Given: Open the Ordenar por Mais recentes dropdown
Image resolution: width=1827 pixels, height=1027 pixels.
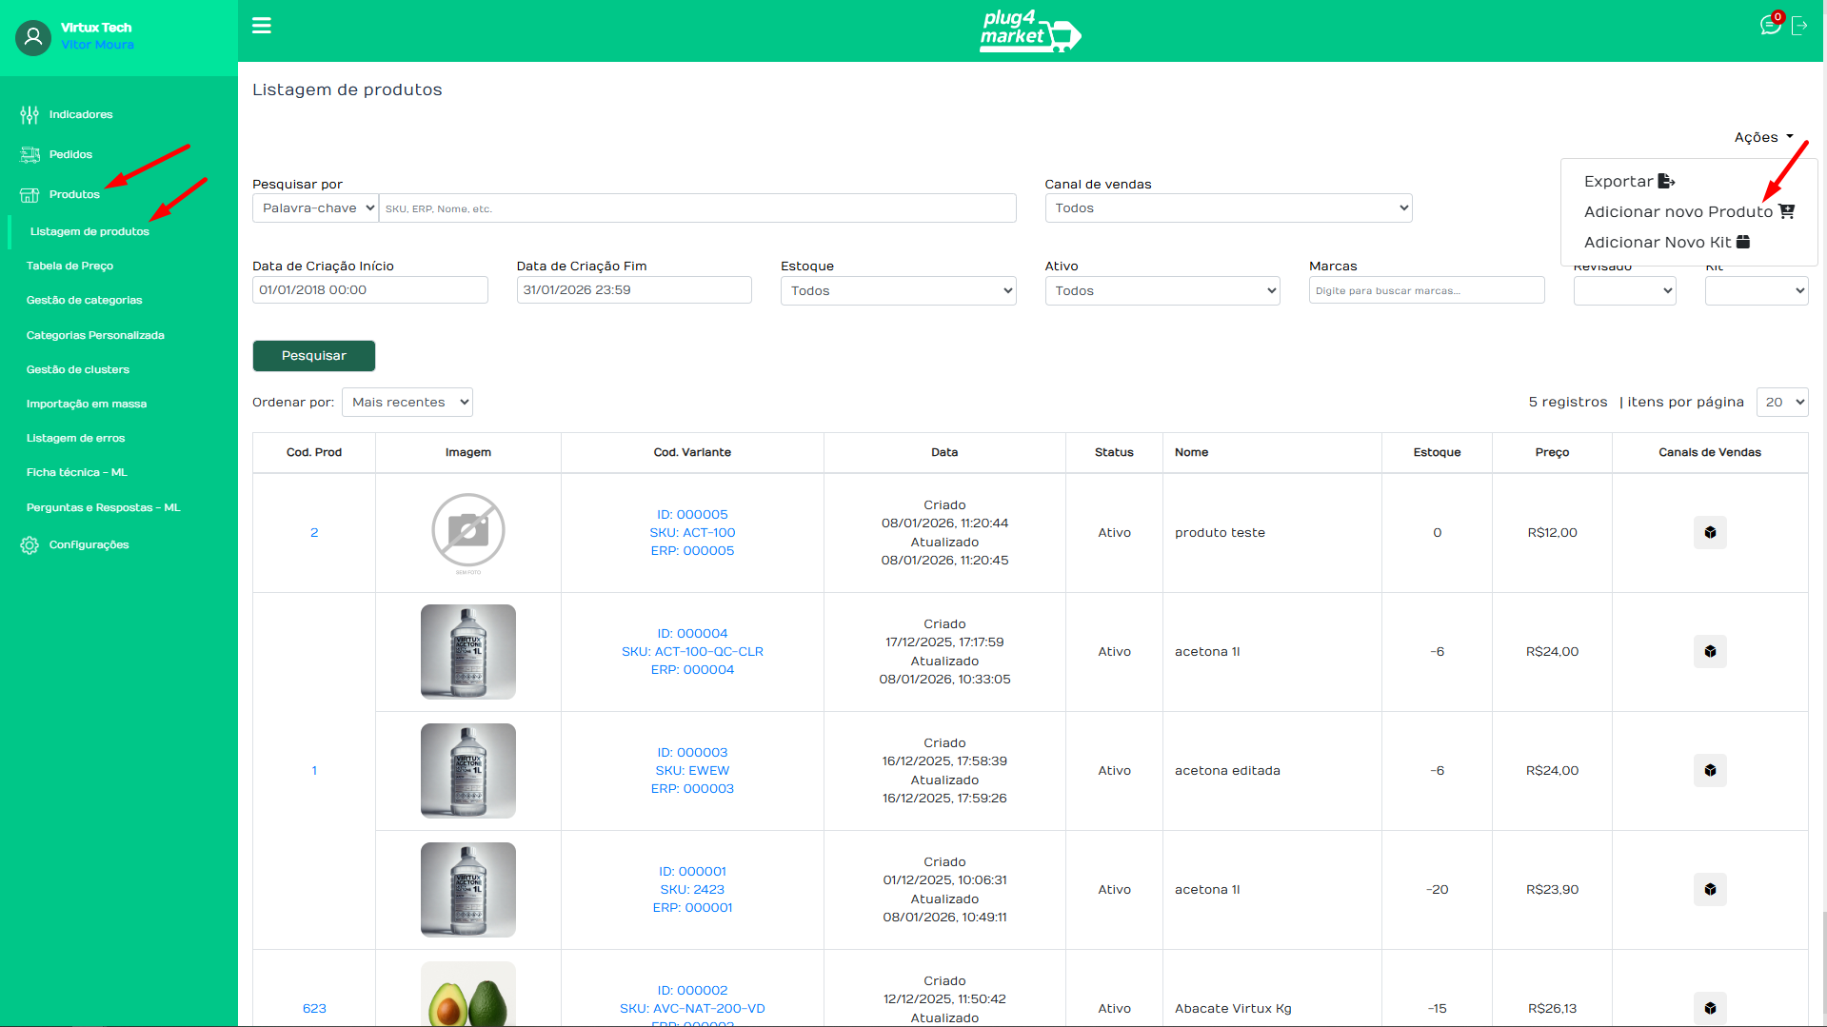Looking at the screenshot, I should click(x=407, y=403).
